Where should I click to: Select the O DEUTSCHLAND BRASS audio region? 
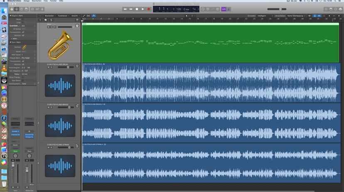(x=211, y=123)
